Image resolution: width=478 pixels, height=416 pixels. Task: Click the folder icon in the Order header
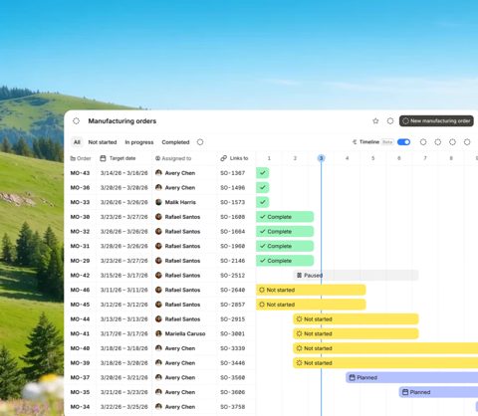[73, 158]
